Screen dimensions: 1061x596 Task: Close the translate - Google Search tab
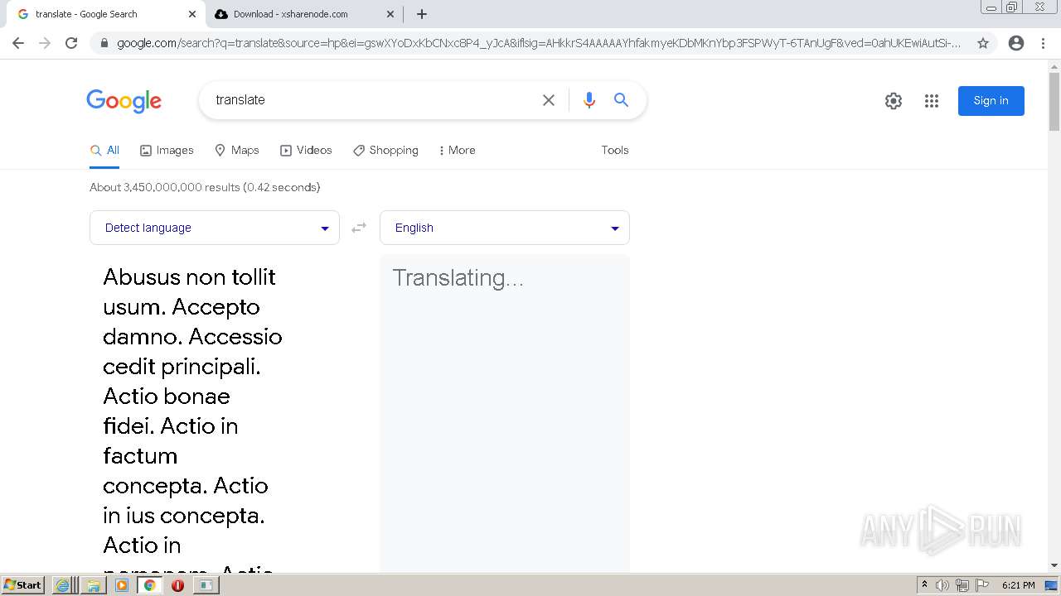coord(192,14)
